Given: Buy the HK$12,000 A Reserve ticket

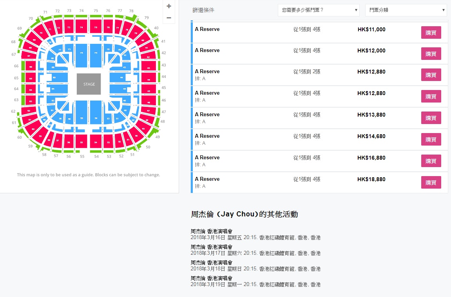Looking at the screenshot, I should pos(431,54).
